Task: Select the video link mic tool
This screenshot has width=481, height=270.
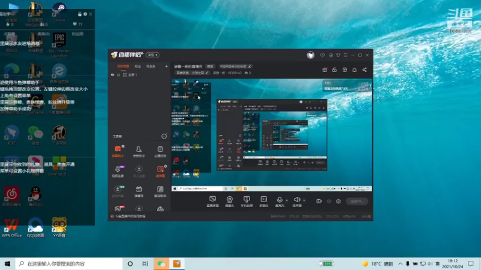Action: tap(117, 171)
